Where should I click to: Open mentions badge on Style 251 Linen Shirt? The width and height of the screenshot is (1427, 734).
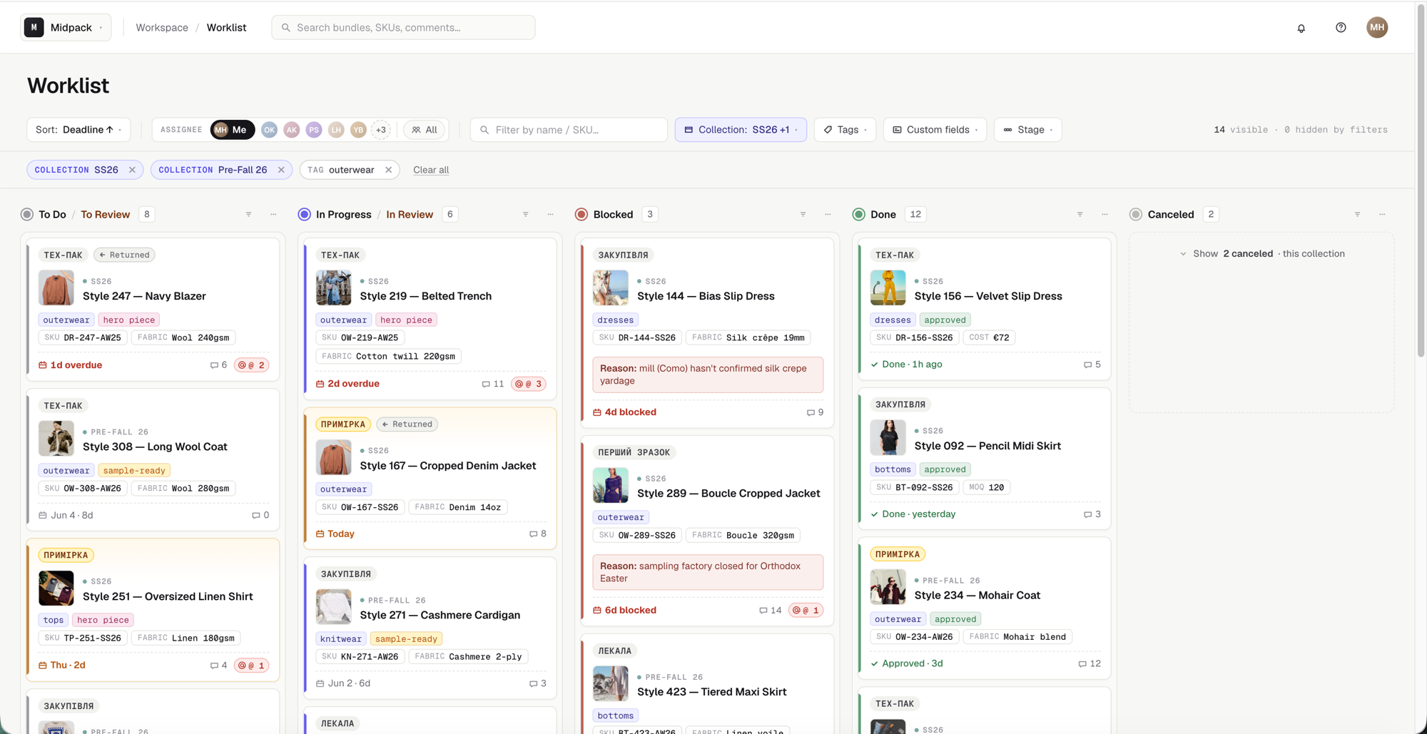(x=251, y=666)
